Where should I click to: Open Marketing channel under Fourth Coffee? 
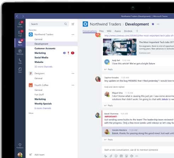pyautogui.click(x=40, y=99)
